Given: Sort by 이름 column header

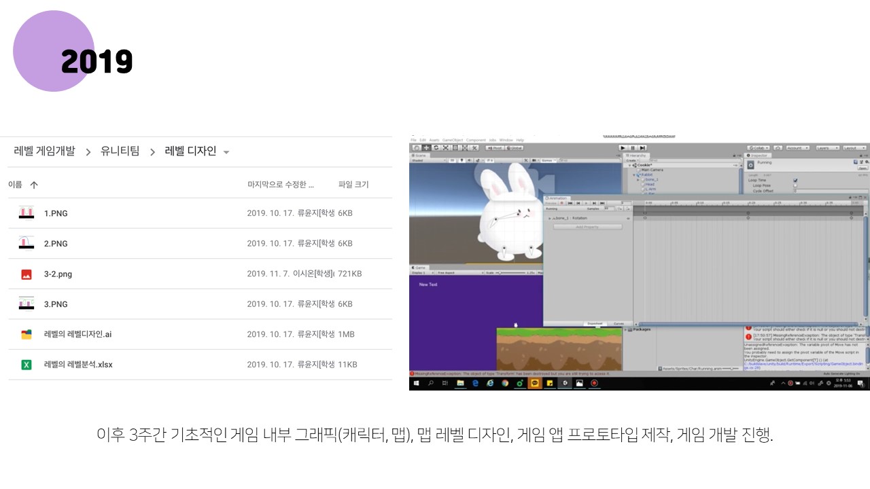Looking at the screenshot, I should 15,184.
